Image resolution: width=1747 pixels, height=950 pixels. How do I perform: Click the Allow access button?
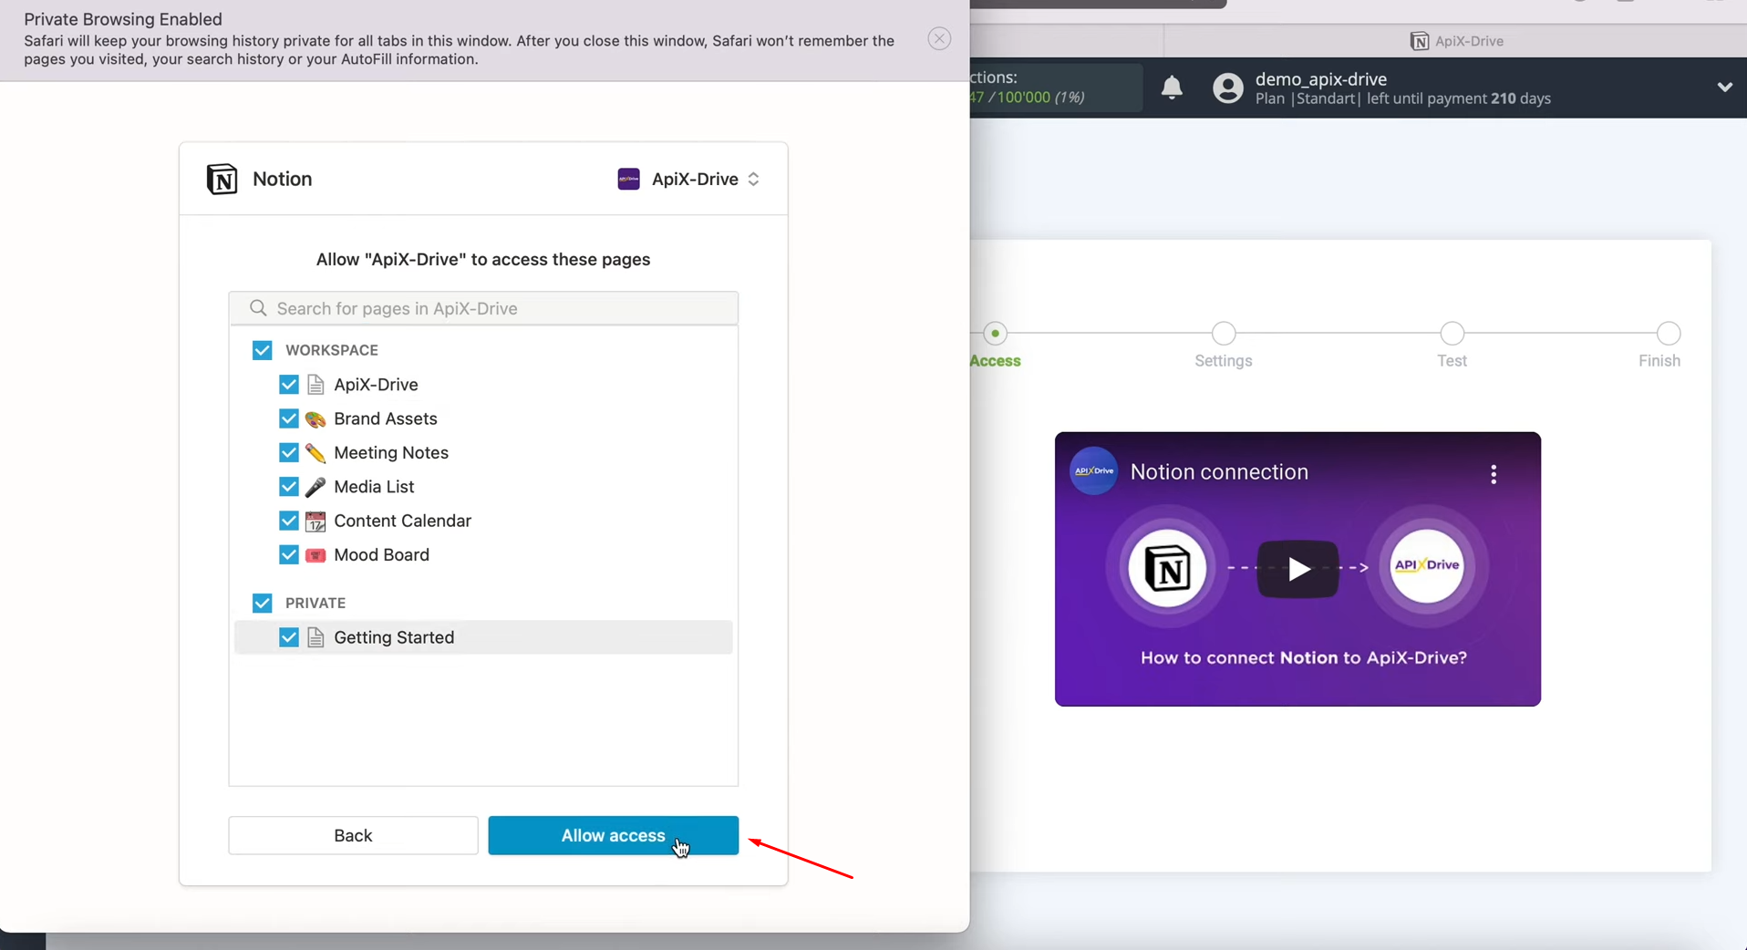pos(613,835)
